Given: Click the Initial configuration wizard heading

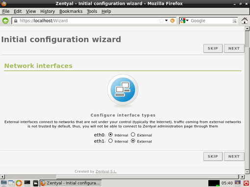Looking at the screenshot, I should [61, 39].
